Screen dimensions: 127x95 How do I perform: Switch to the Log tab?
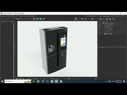coord(108,16)
